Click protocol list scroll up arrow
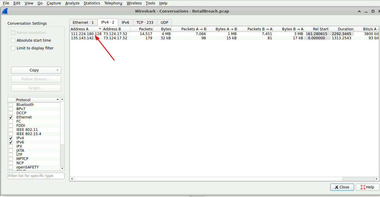This screenshot has height=197, width=380. coord(62,99)
